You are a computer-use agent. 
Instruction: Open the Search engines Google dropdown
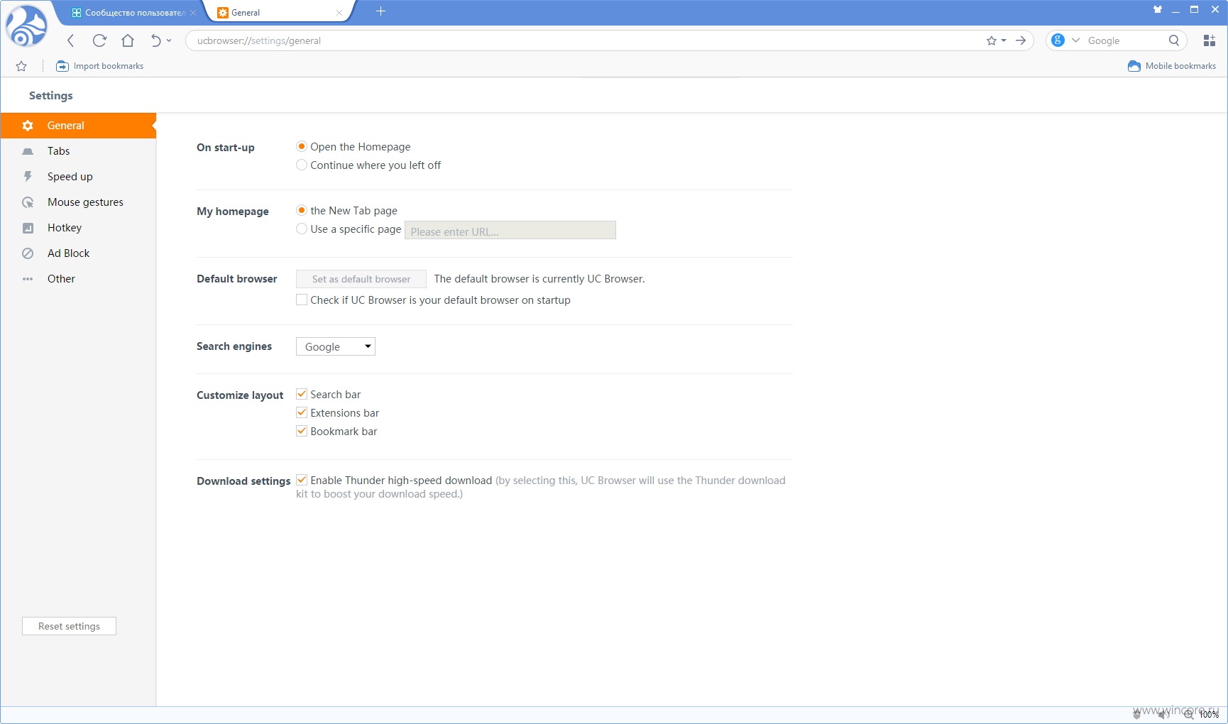336,346
